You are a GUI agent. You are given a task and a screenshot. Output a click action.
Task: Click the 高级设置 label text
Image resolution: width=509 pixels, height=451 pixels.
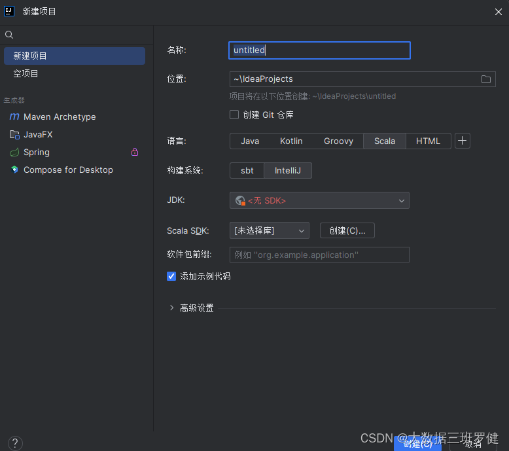click(197, 308)
